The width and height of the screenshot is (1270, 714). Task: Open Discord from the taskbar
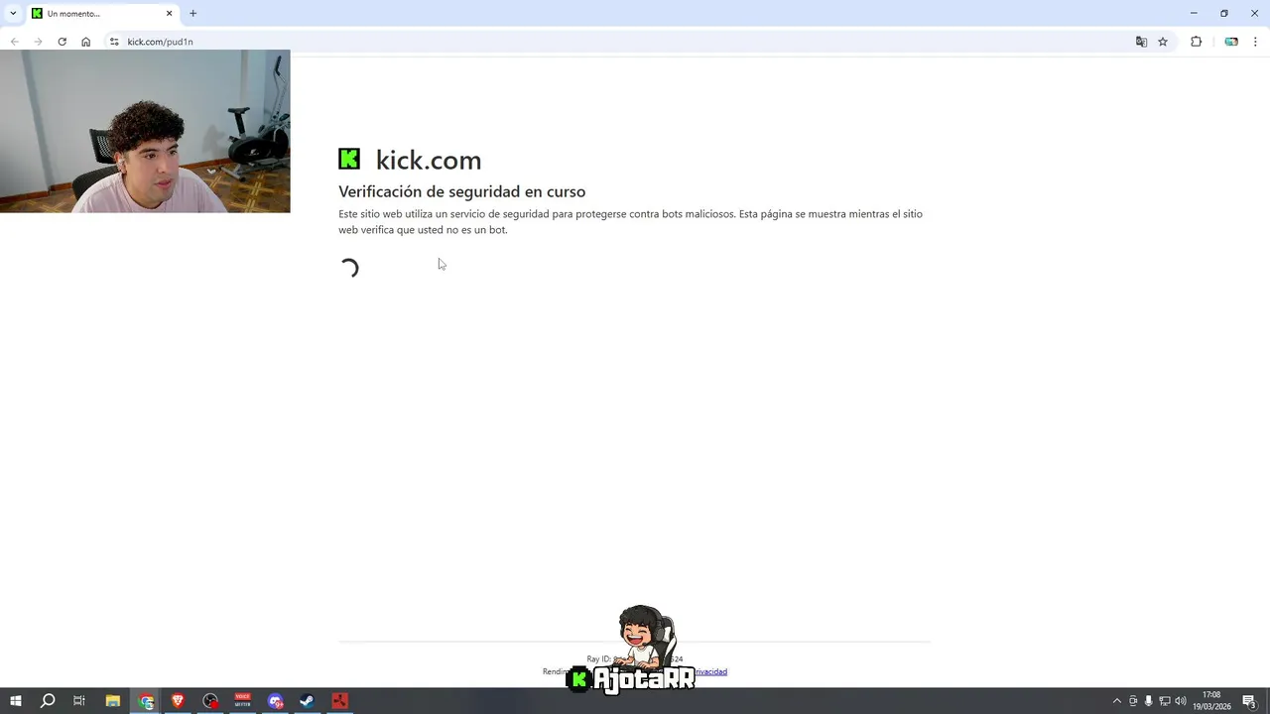click(276, 701)
